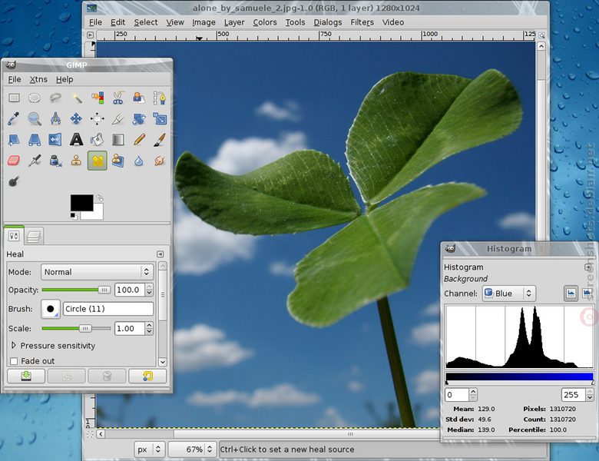Click the brush Scale slider
This screenshot has height=461, width=599.
76,328
